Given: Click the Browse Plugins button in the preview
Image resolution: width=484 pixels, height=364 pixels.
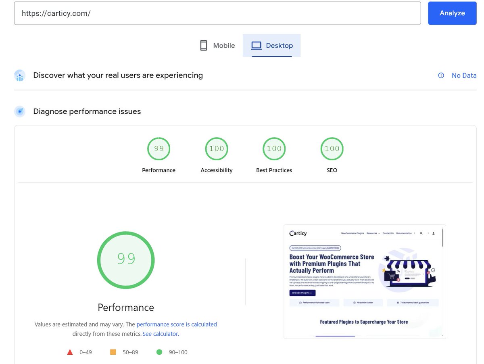Looking at the screenshot, I should [302, 293].
